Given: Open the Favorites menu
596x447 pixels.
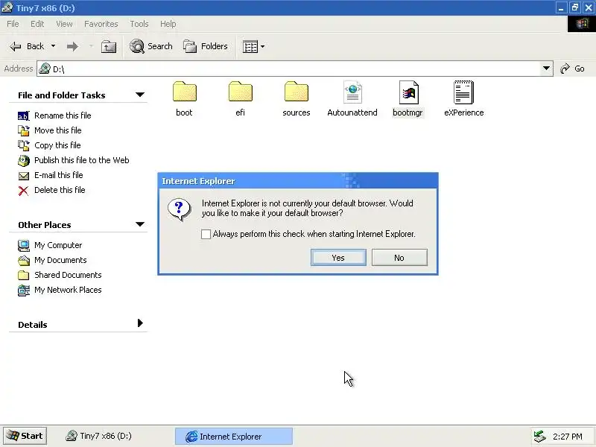Looking at the screenshot, I should pyautogui.click(x=101, y=24).
